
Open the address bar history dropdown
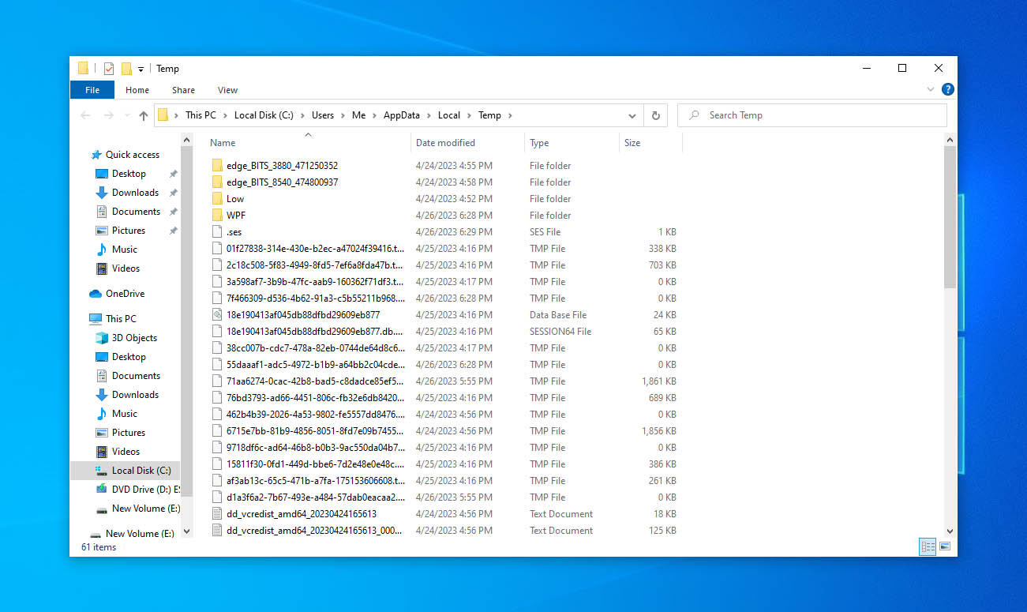coord(632,115)
